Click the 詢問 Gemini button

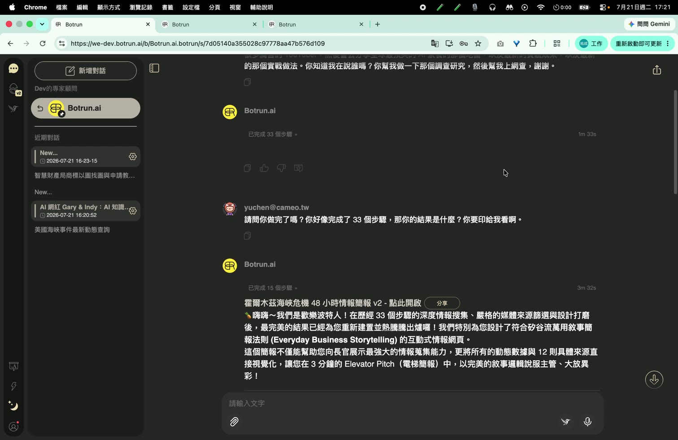[649, 24]
